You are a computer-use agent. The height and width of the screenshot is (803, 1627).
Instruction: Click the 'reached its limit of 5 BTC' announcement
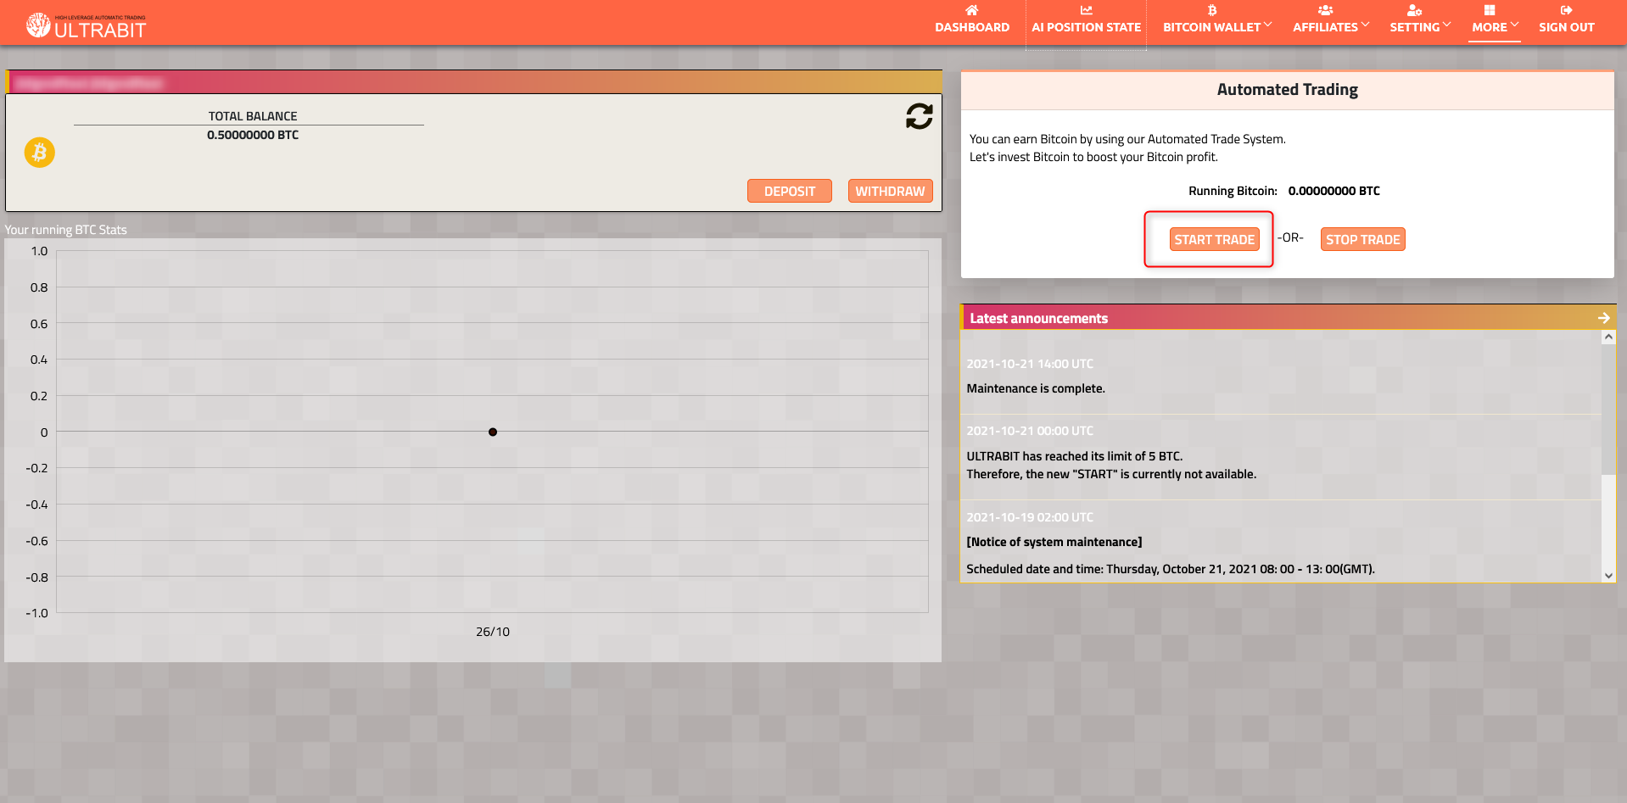(x=1075, y=456)
